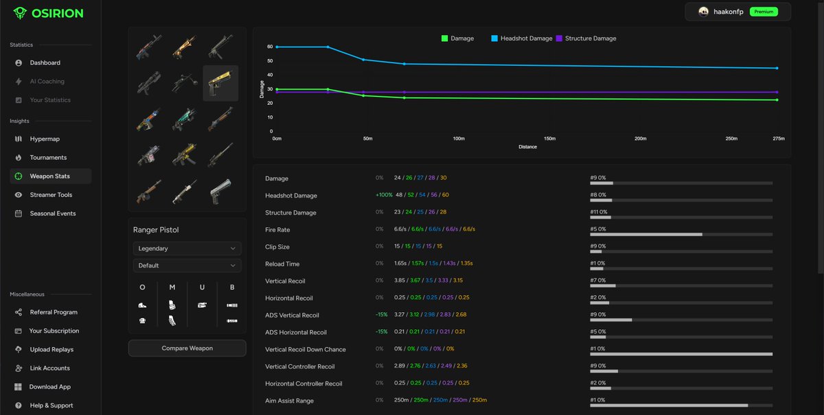Click the Ranger Pistol weapon title
The width and height of the screenshot is (824, 415).
point(156,230)
